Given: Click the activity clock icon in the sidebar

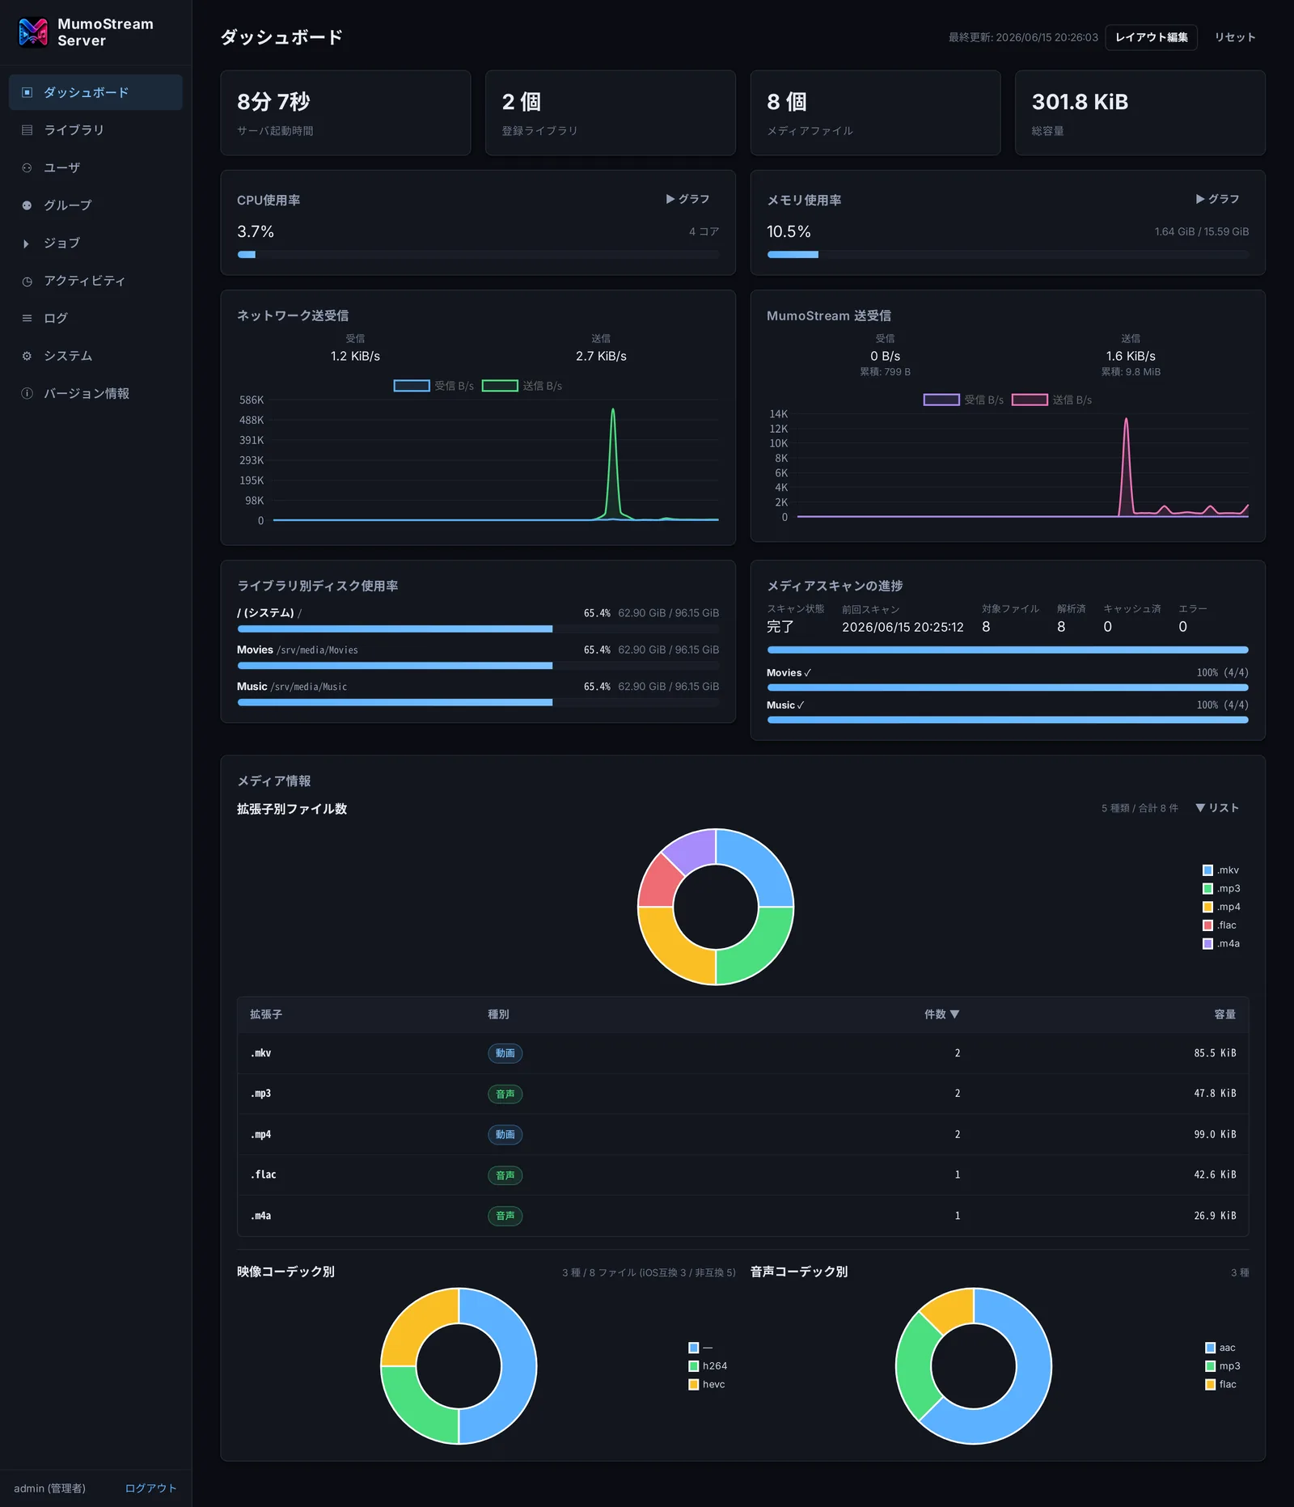Looking at the screenshot, I should (x=27, y=281).
